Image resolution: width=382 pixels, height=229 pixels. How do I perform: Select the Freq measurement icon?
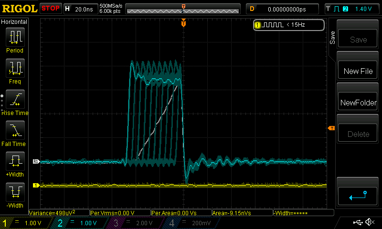pyautogui.click(x=15, y=68)
